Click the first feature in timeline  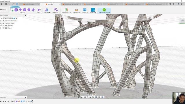click(12, 101)
